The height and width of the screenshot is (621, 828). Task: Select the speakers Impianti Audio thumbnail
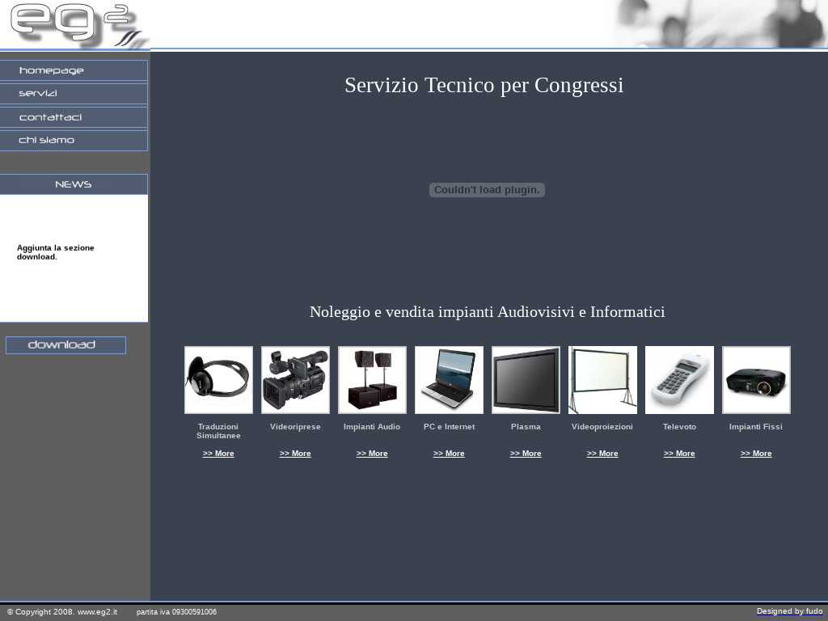(372, 380)
